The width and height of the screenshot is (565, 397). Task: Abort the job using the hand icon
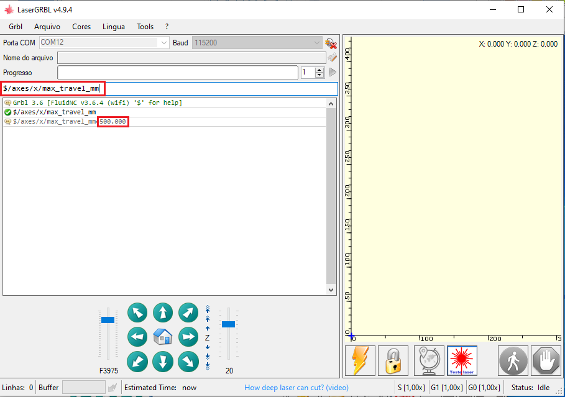pyautogui.click(x=546, y=361)
